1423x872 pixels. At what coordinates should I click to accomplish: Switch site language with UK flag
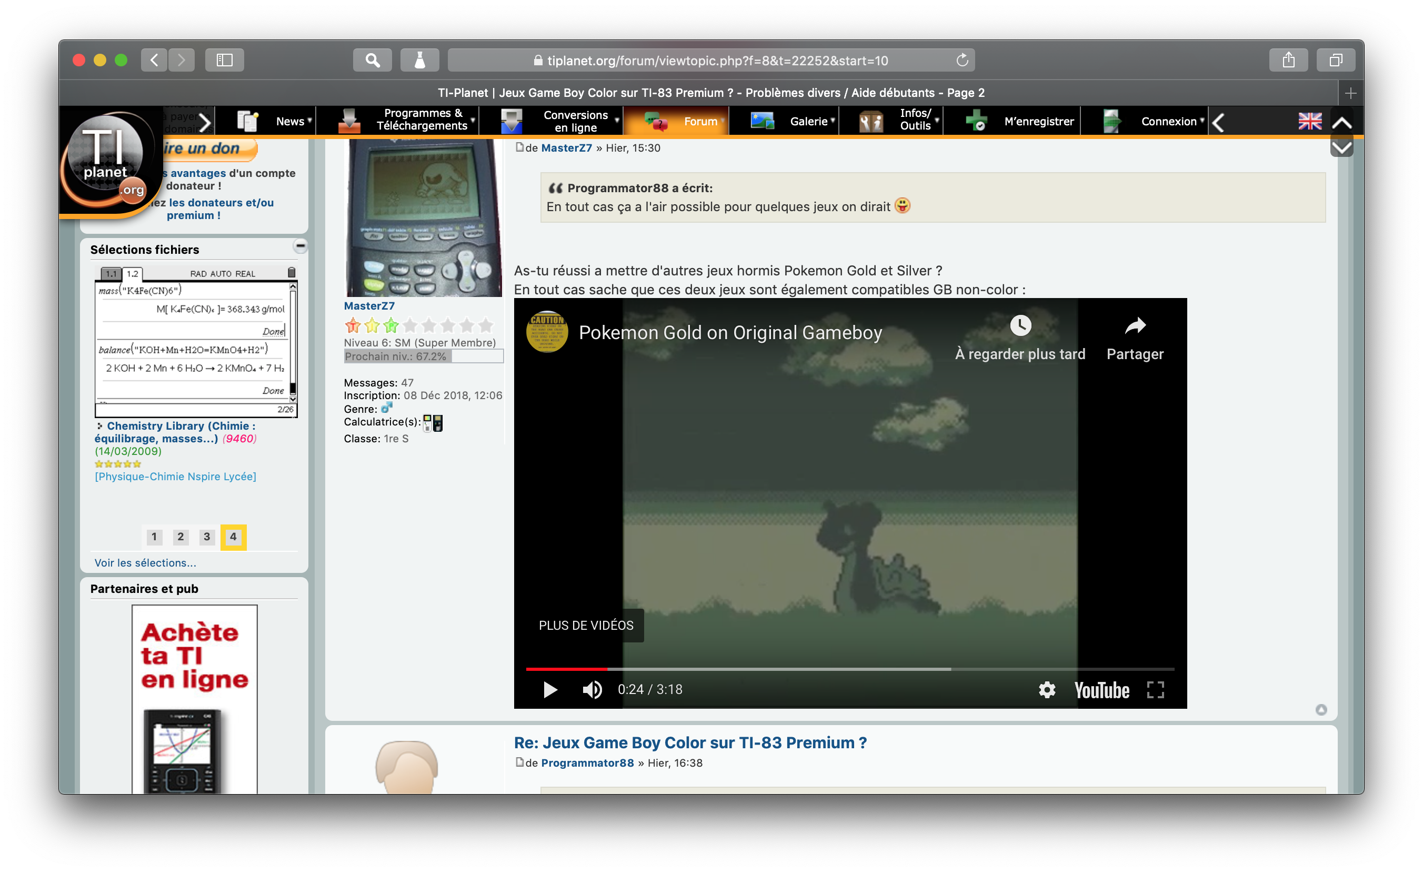point(1310,121)
